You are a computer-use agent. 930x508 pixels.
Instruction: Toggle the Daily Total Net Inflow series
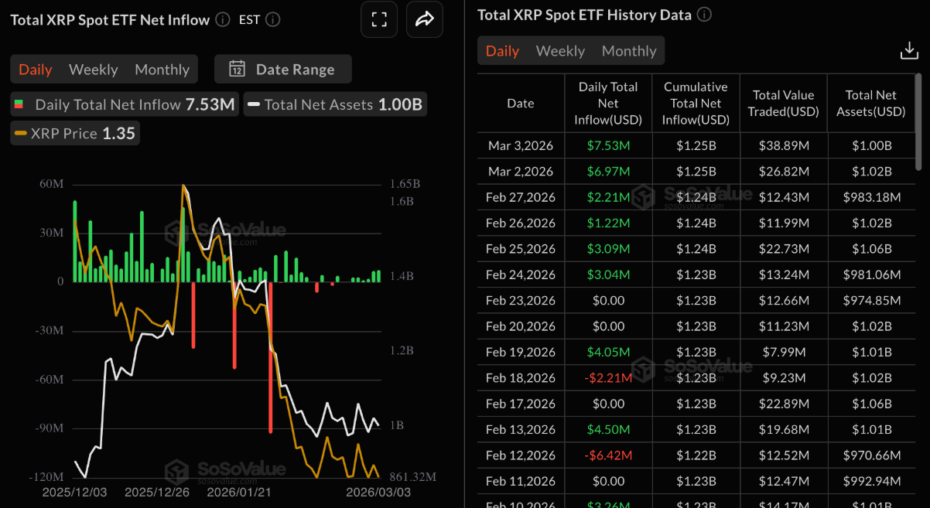point(124,104)
